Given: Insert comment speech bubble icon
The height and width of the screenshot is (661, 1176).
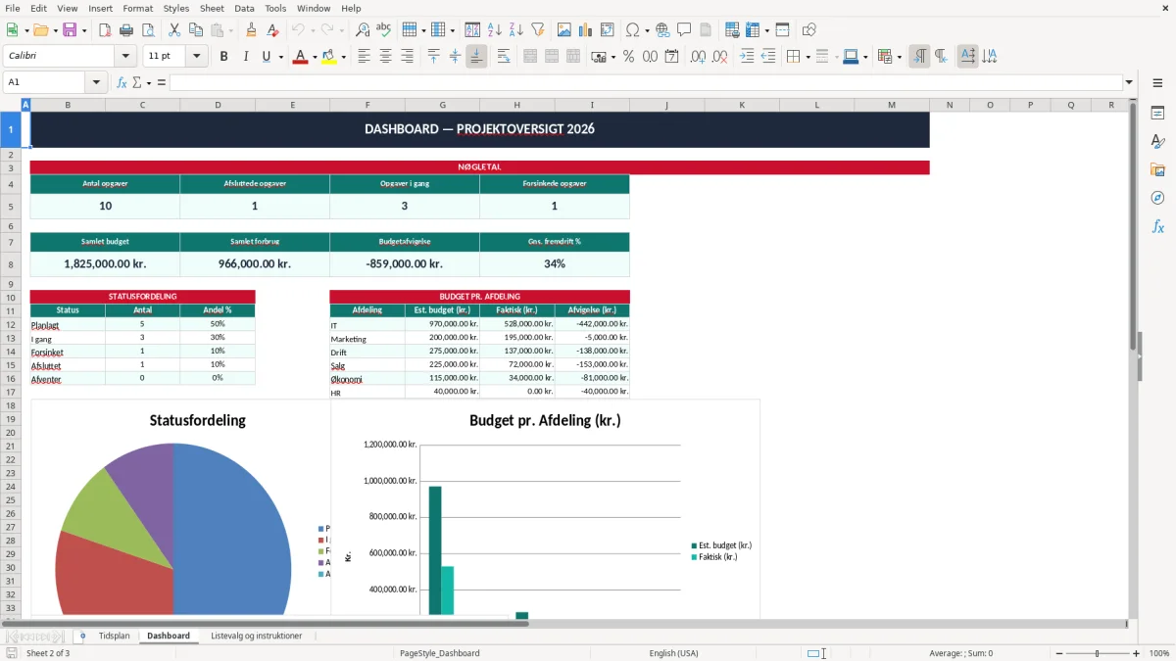Looking at the screenshot, I should [684, 30].
